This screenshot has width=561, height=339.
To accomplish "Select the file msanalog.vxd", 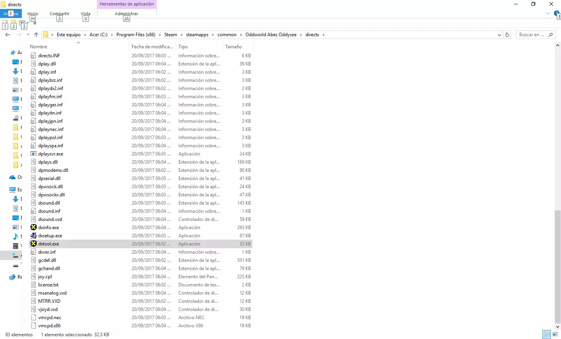I will tap(52, 293).
